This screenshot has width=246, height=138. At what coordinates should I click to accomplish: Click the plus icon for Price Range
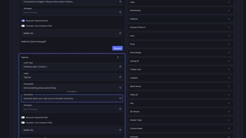click(x=229, y=53)
